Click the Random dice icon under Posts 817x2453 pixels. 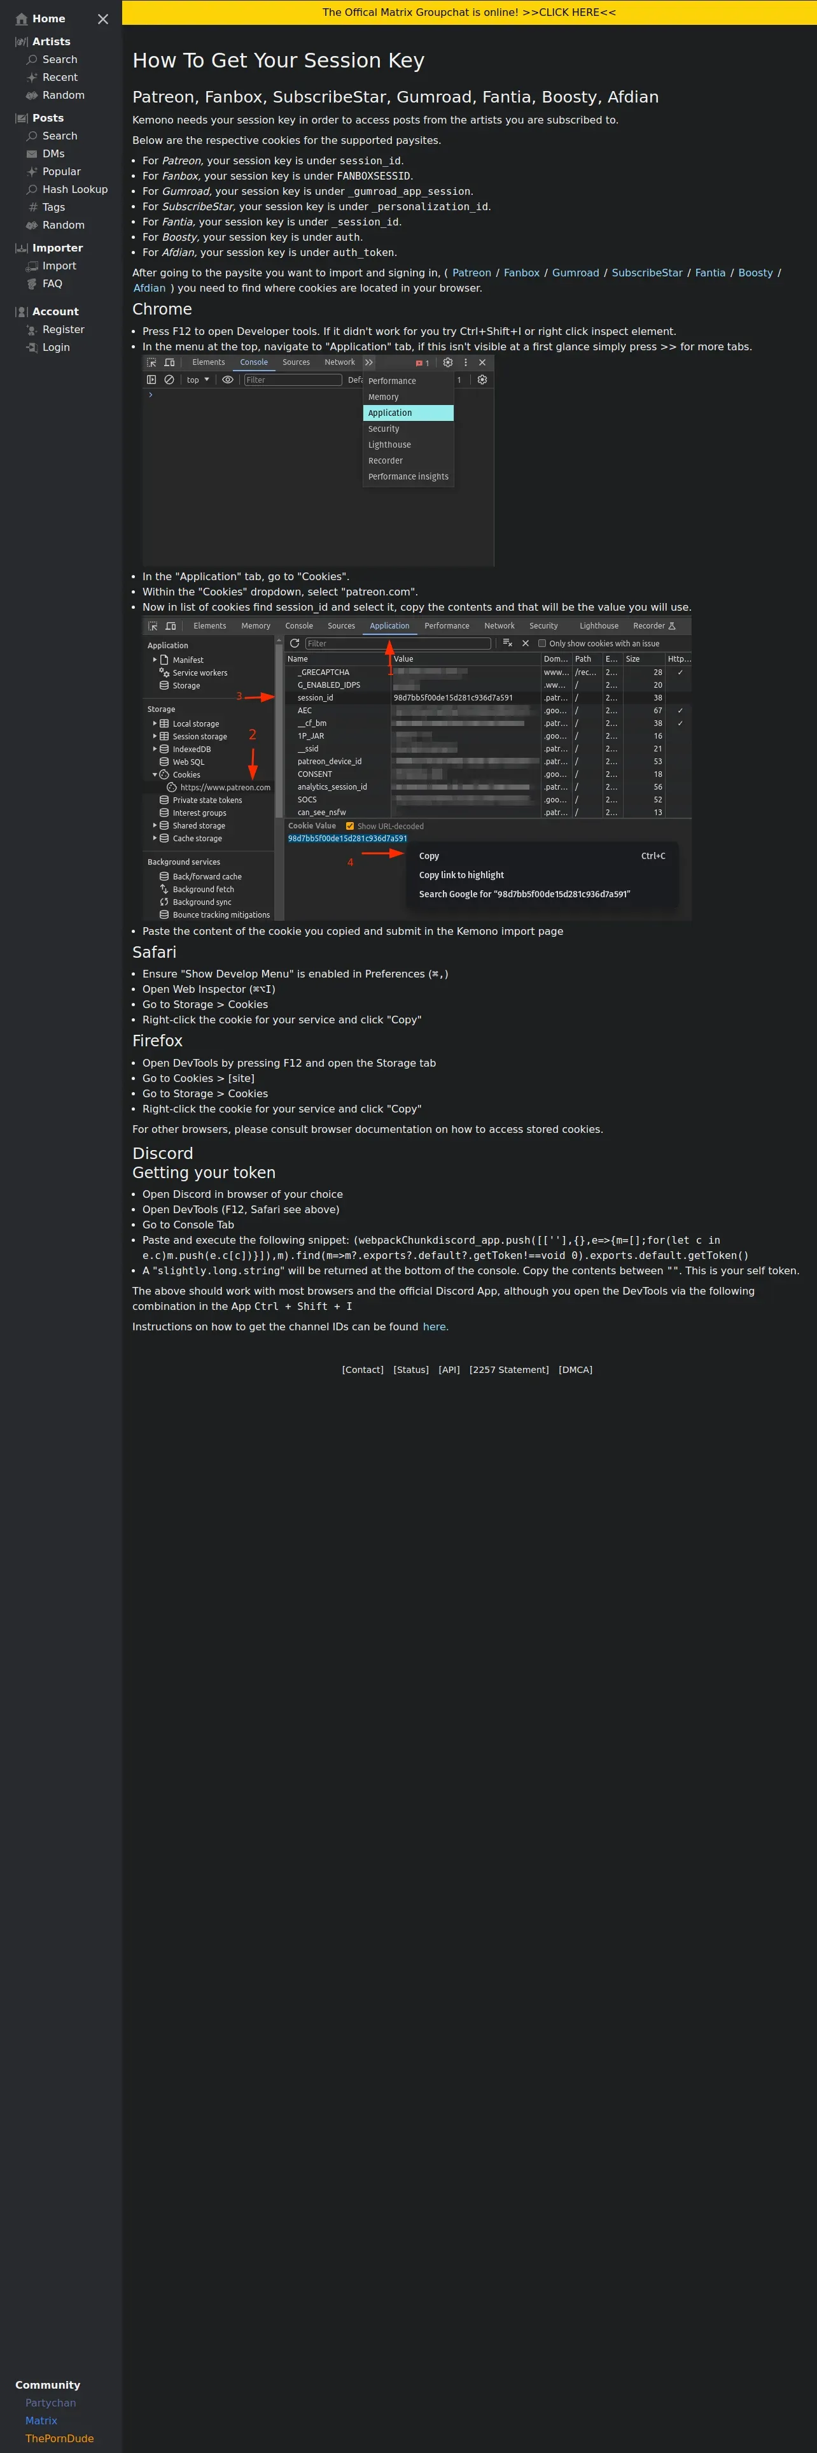(x=32, y=225)
